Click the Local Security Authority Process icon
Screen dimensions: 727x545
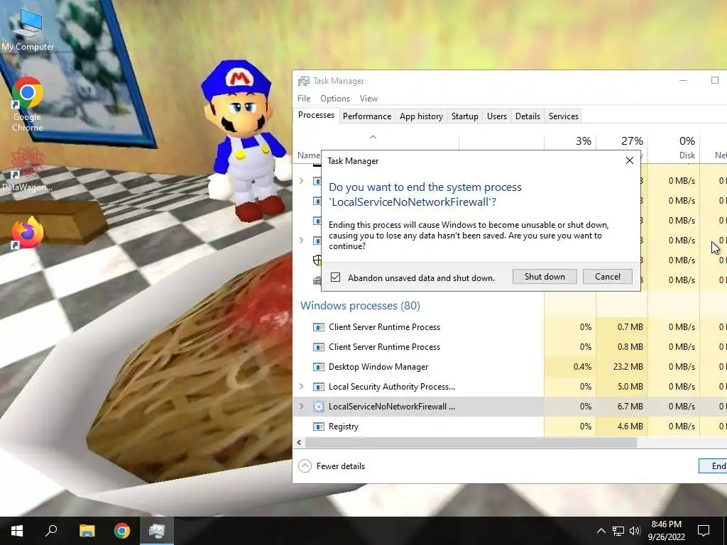(x=319, y=387)
